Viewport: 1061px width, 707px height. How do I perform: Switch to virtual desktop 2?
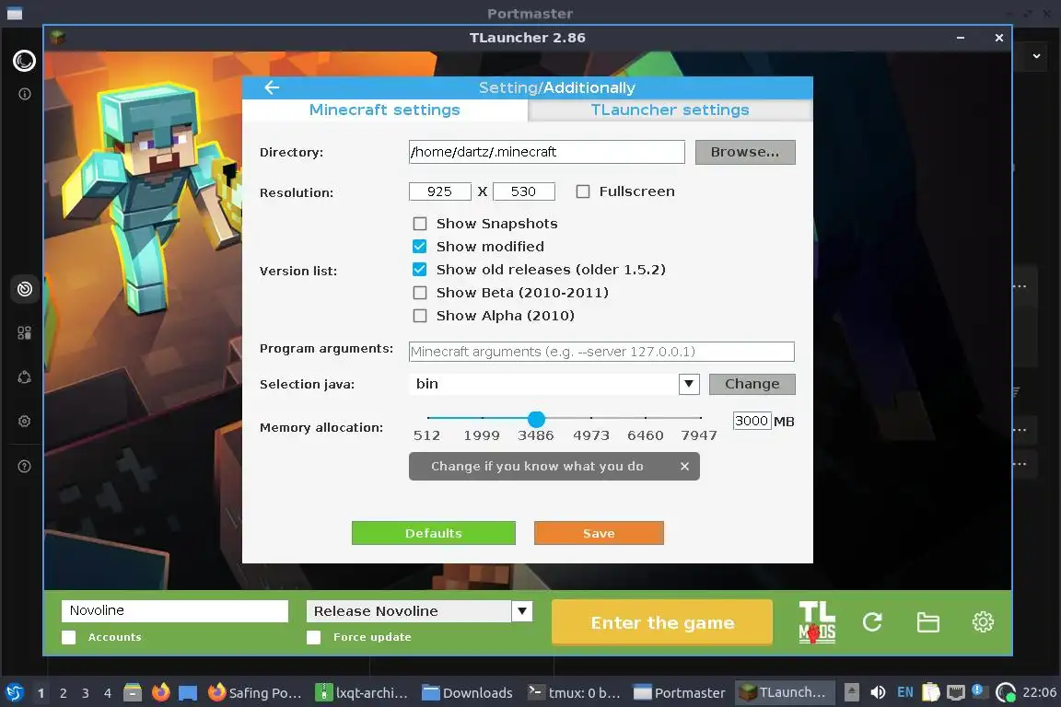tap(63, 693)
